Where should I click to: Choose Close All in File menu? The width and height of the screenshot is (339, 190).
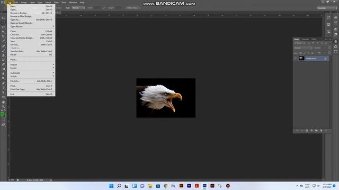point(31,34)
